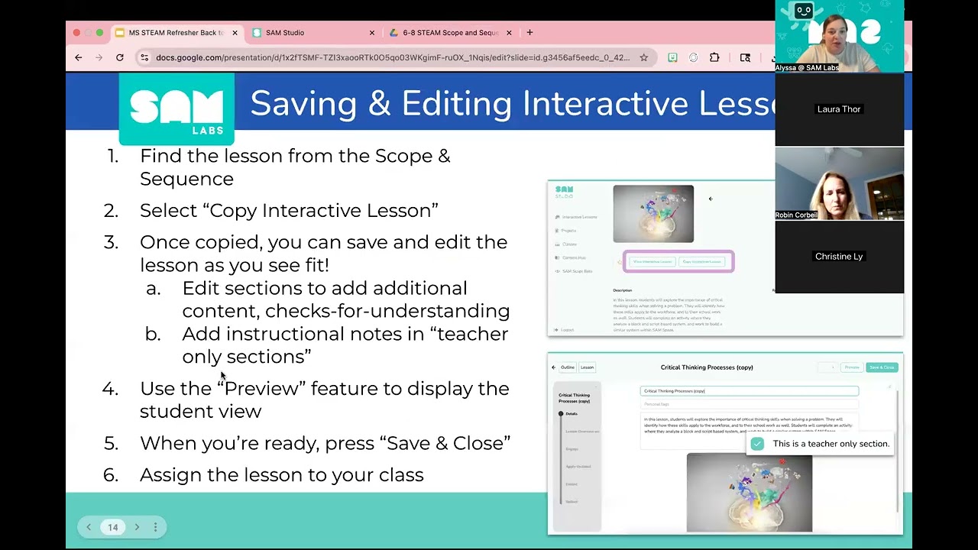Click the back arrow beside the brain thumbnail
The image size is (978, 550).
pyautogui.click(x=711, y=199)
